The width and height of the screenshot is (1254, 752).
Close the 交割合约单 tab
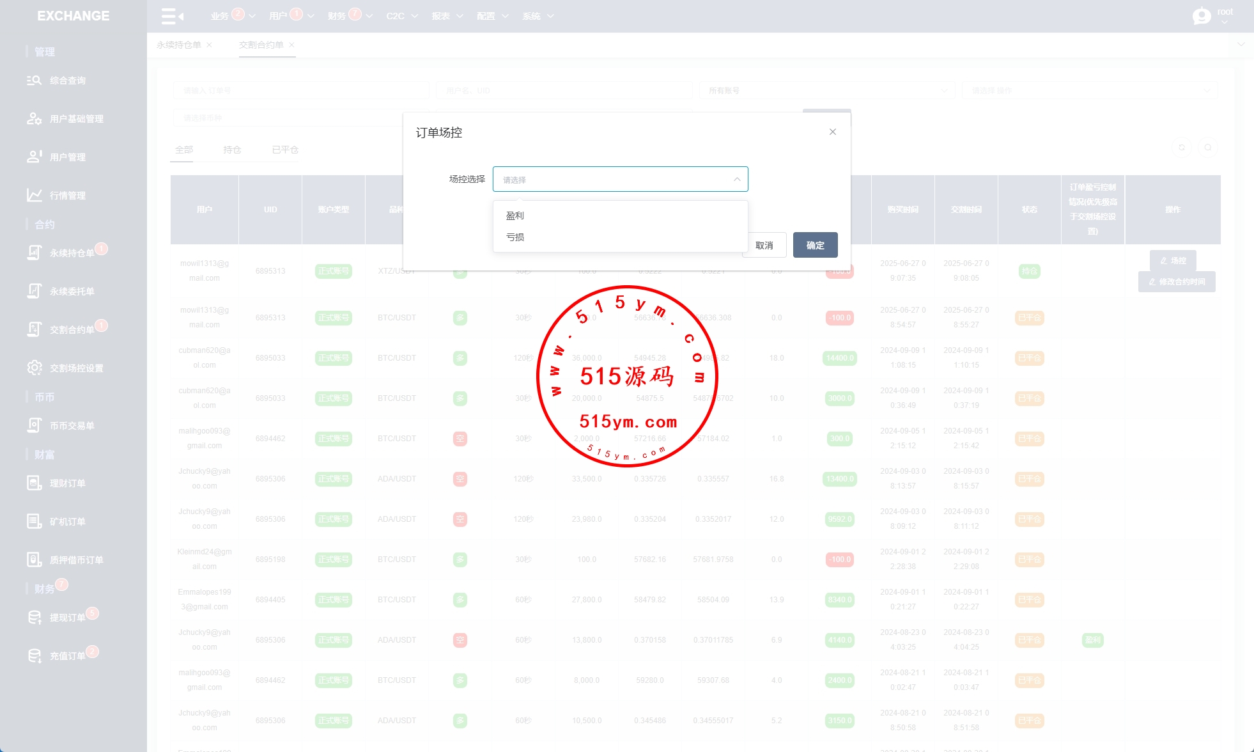click(292, 45)
